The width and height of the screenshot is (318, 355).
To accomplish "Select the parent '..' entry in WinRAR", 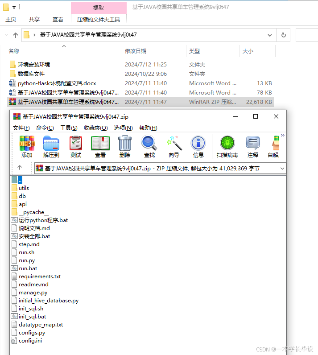I will [17, 180].
